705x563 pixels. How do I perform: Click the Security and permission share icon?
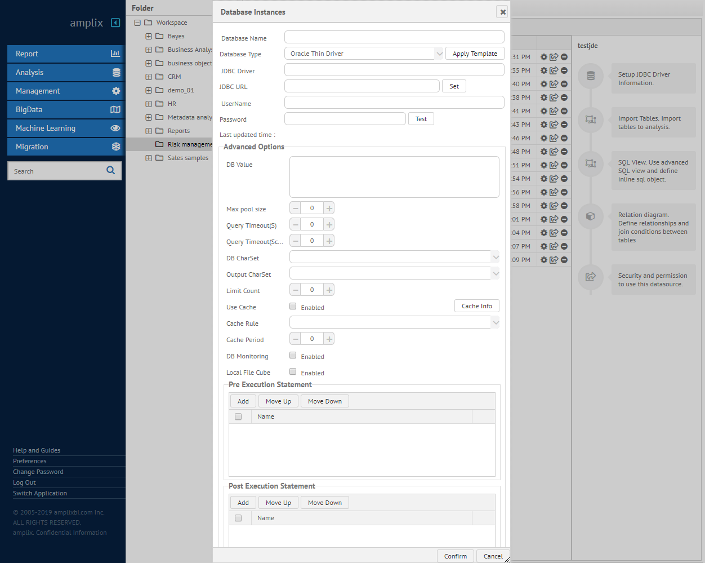[591, 277]
